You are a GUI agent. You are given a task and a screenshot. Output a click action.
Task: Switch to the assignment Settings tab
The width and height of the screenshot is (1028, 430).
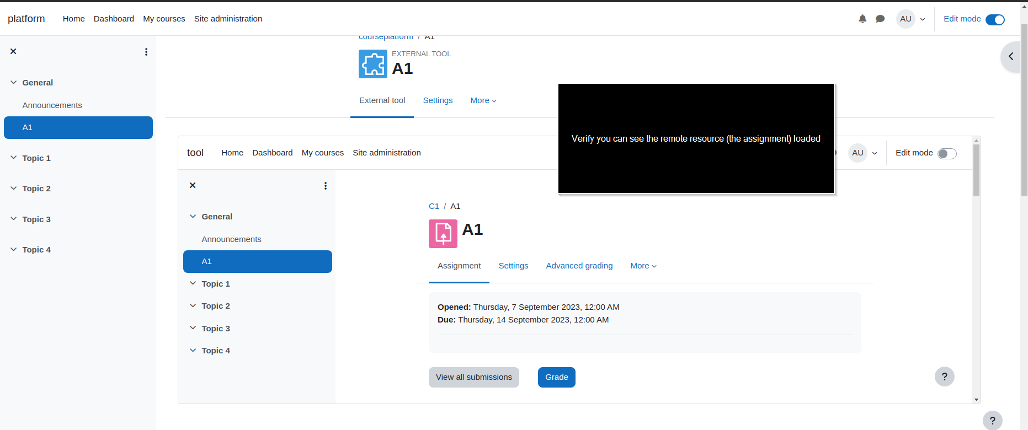point(513,266)
